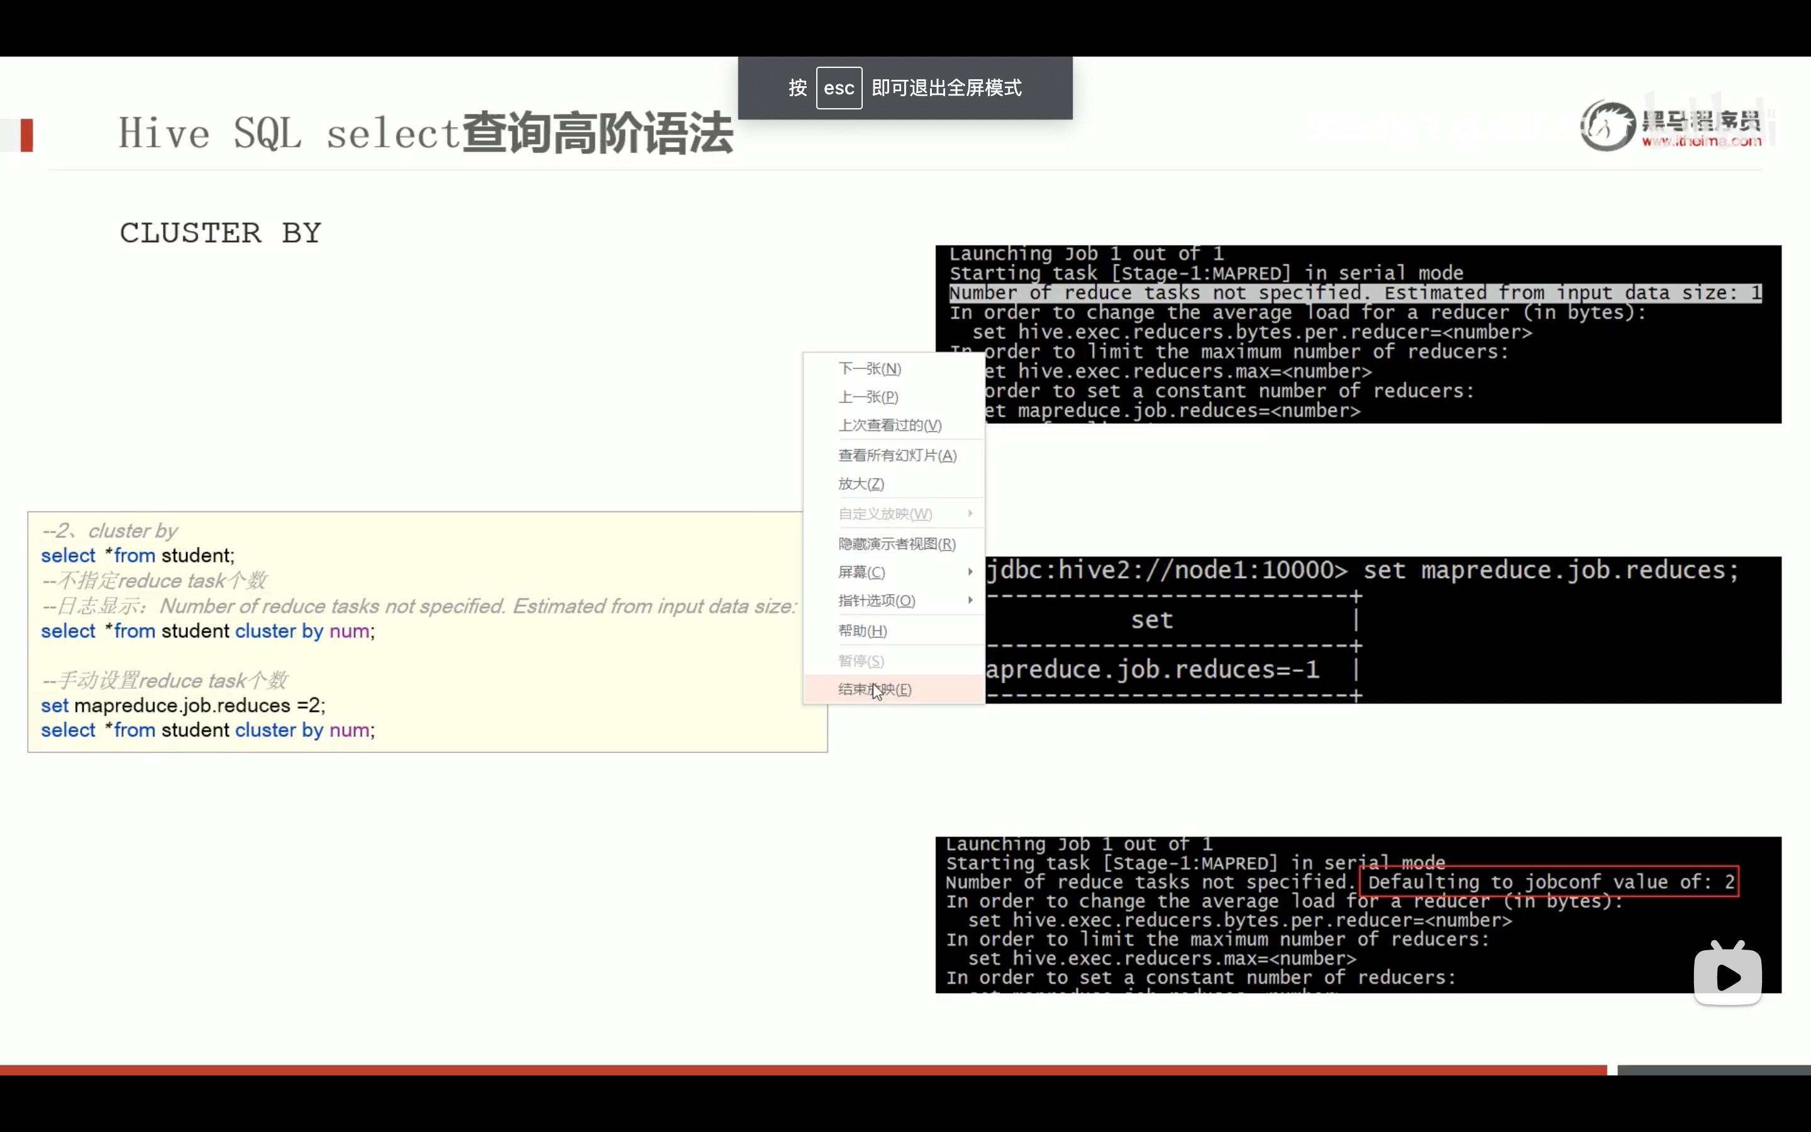Image resolution: width=1811 pixels, height=1132 pixels.
Task: Click the 即可退出全屏模式 fullscreen notice
Action: [x=946, y=87]
